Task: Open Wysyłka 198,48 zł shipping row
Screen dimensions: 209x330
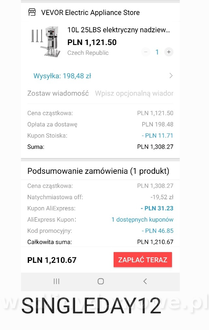Action: pos(100,76)
